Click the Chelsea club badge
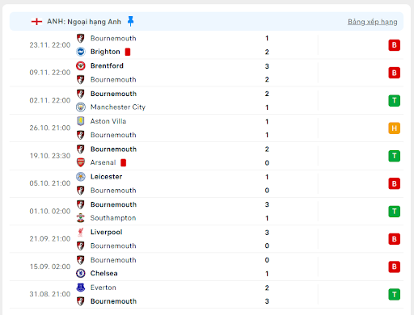 coord(81,273)
